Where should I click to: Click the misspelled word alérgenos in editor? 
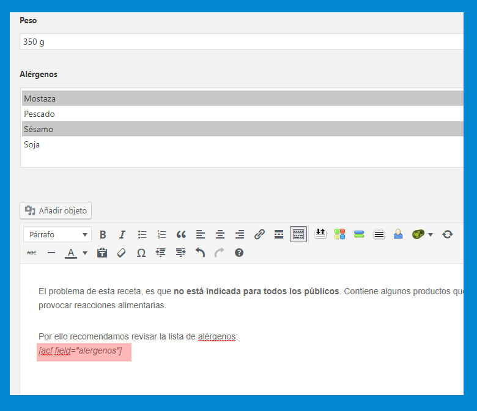click(x=216, y=337)
